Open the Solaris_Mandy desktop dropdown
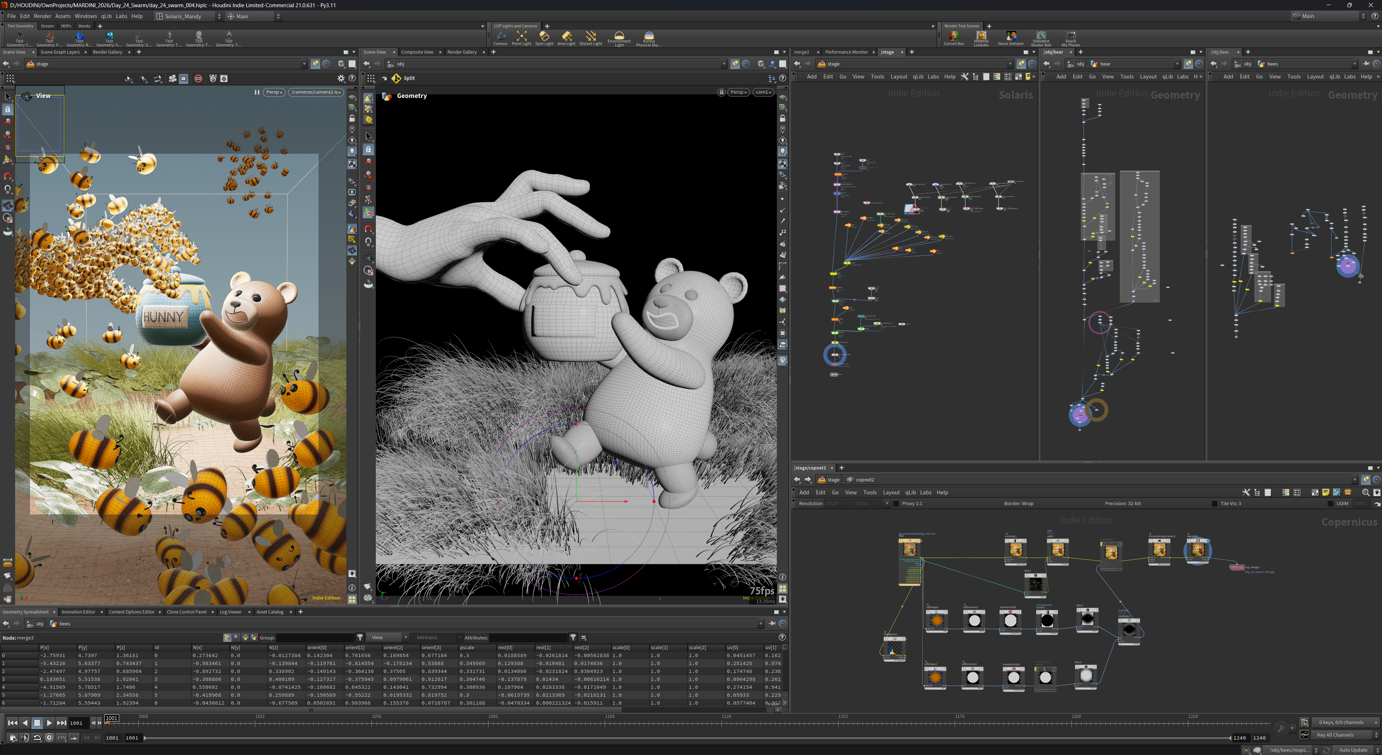This screenshot has height=755, width=1382. pyautogui.click(x=188, y=17)
